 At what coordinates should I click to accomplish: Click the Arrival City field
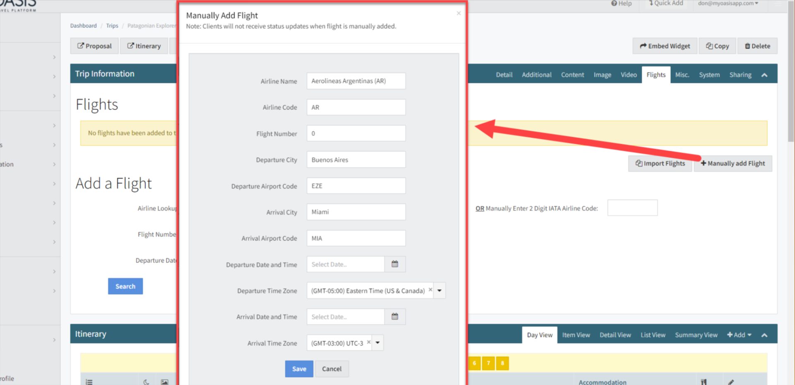pos(356,212)
